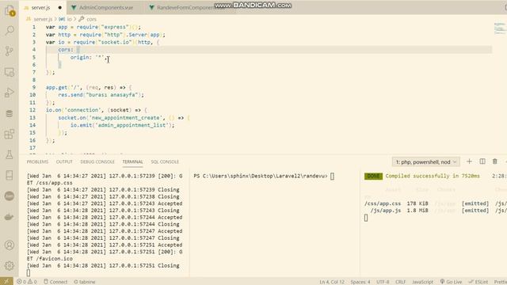Click the editor minimap
Image resolution: width=507 pixels, height=285 pixels.
(x=500, y=28)
